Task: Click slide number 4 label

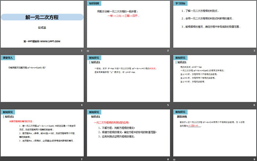Action: click(82, 105)
